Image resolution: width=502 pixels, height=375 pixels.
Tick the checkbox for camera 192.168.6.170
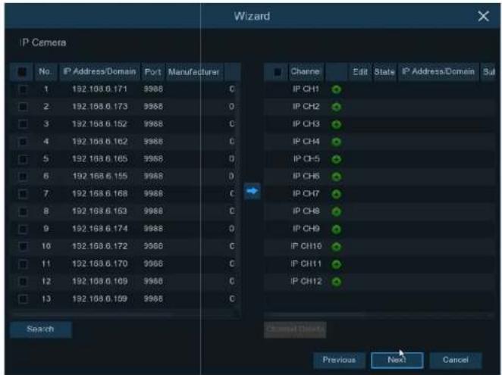[23, 264]
